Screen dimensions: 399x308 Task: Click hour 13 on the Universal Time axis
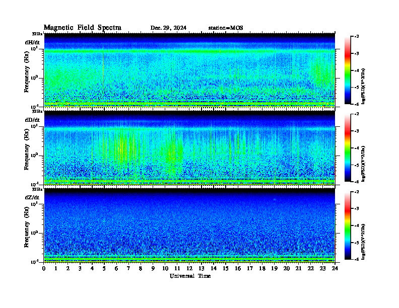202,269
